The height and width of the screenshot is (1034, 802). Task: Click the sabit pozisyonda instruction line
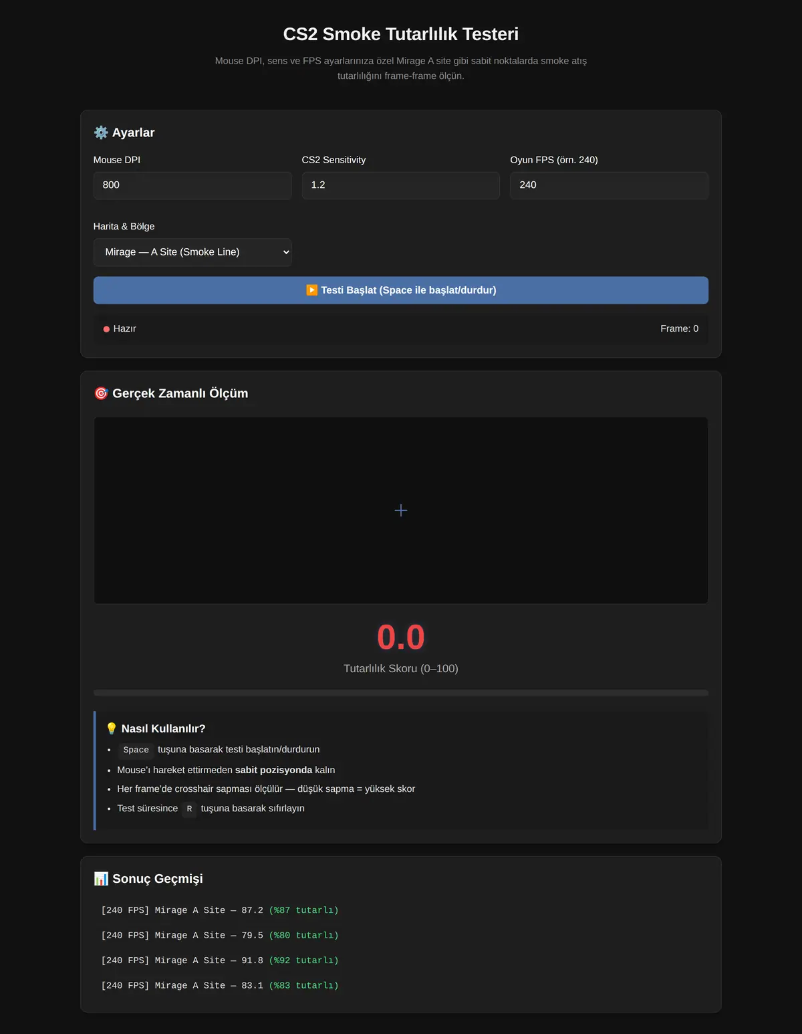point(226,770)
